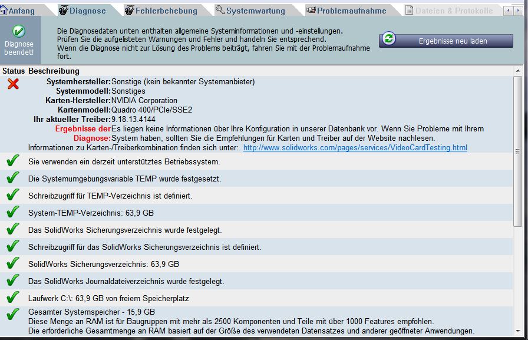Click check mark beside Schreibzugriff für Sicherungsverzeichnis

coord(13,246)
